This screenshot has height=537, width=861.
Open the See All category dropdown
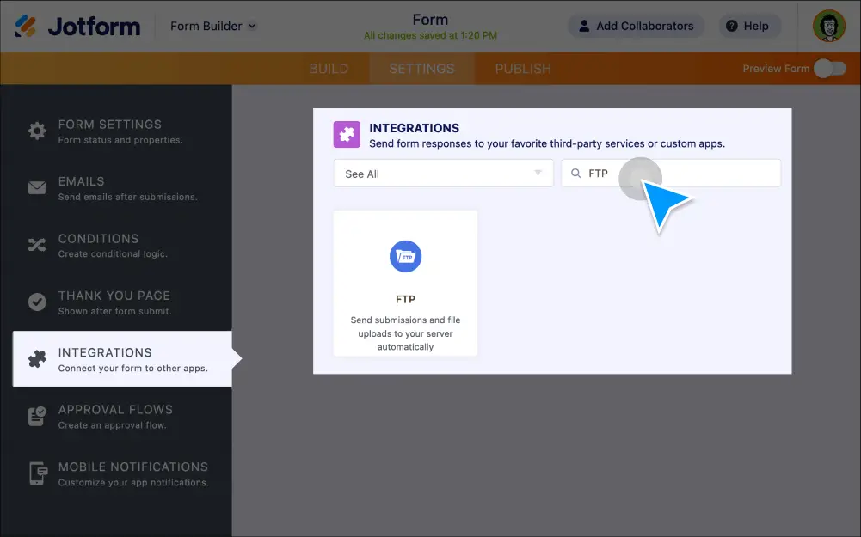point(442,173)
